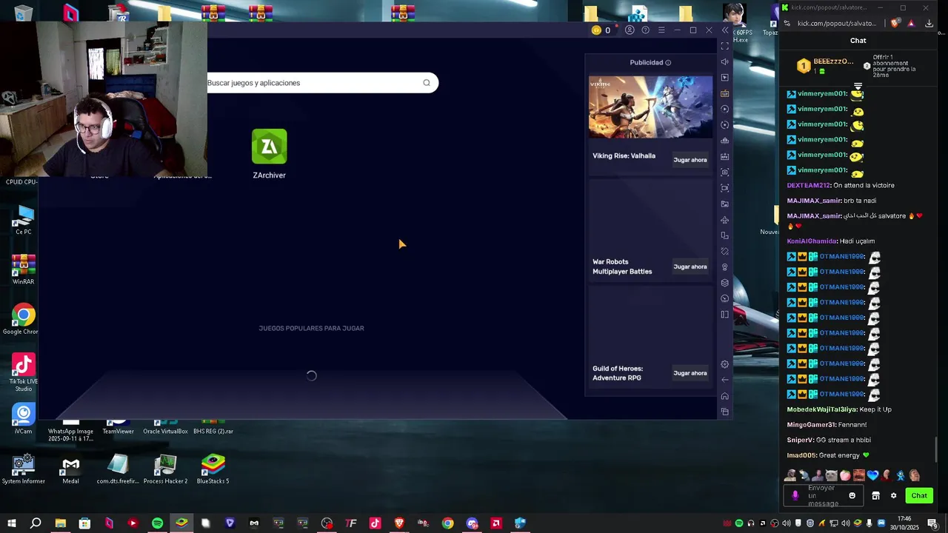Open the Process Hacker 2 desktop shortcut
The image size is (948, 533).
point(165,469)
